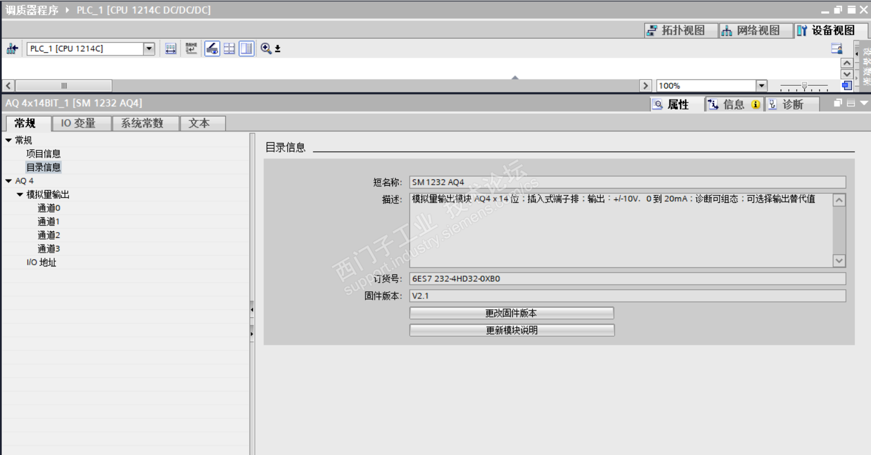Click the 描述 description text box
871x455 pixels.
coord(621,230)
